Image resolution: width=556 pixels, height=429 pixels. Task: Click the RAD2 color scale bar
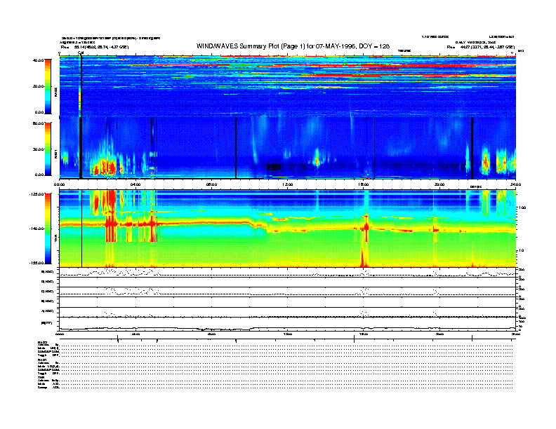click(48, 86)
